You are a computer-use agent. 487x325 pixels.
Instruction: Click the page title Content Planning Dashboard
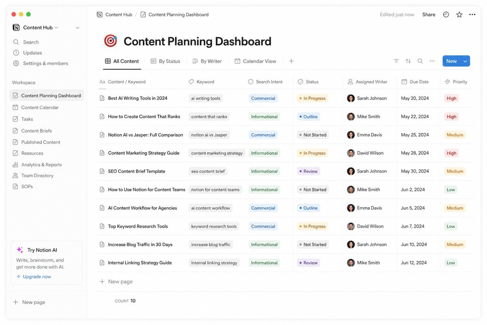[x=197, y=41]
